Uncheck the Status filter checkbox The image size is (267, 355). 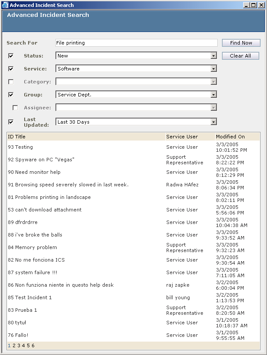pos(11,56)
